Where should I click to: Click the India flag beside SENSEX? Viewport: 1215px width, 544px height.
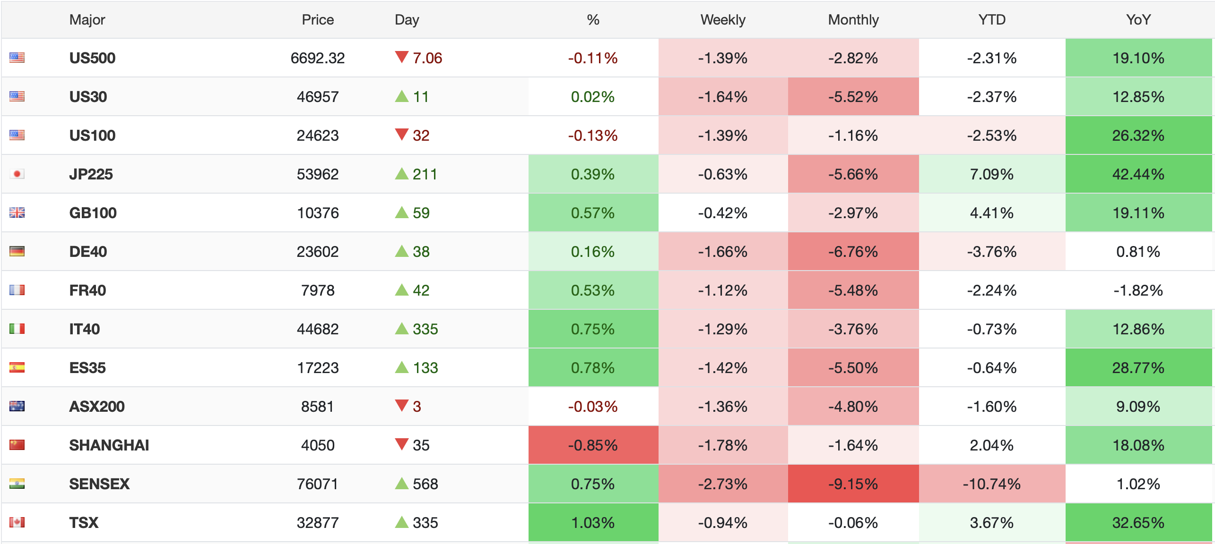pos(17,484)
